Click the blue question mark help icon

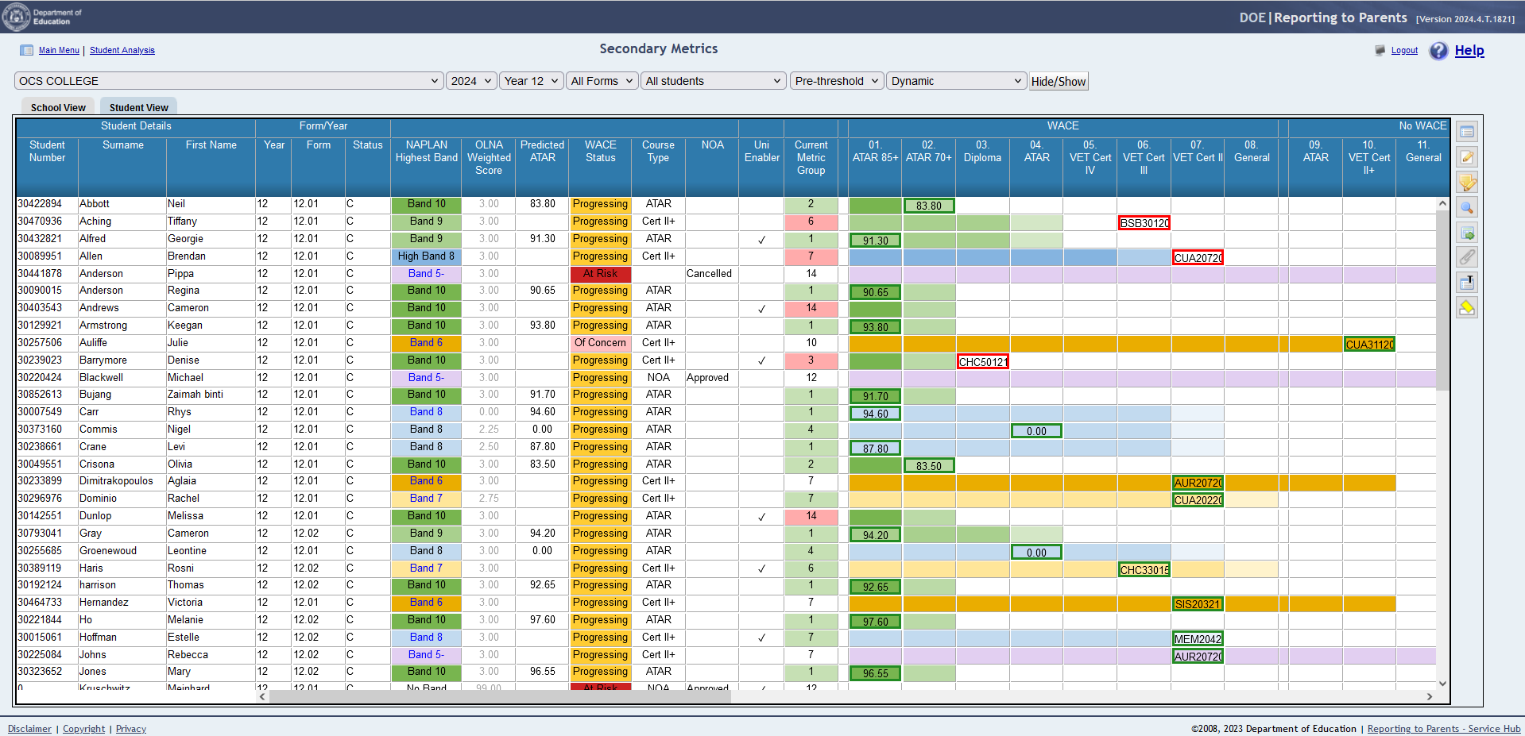[x=1438, y=51]
